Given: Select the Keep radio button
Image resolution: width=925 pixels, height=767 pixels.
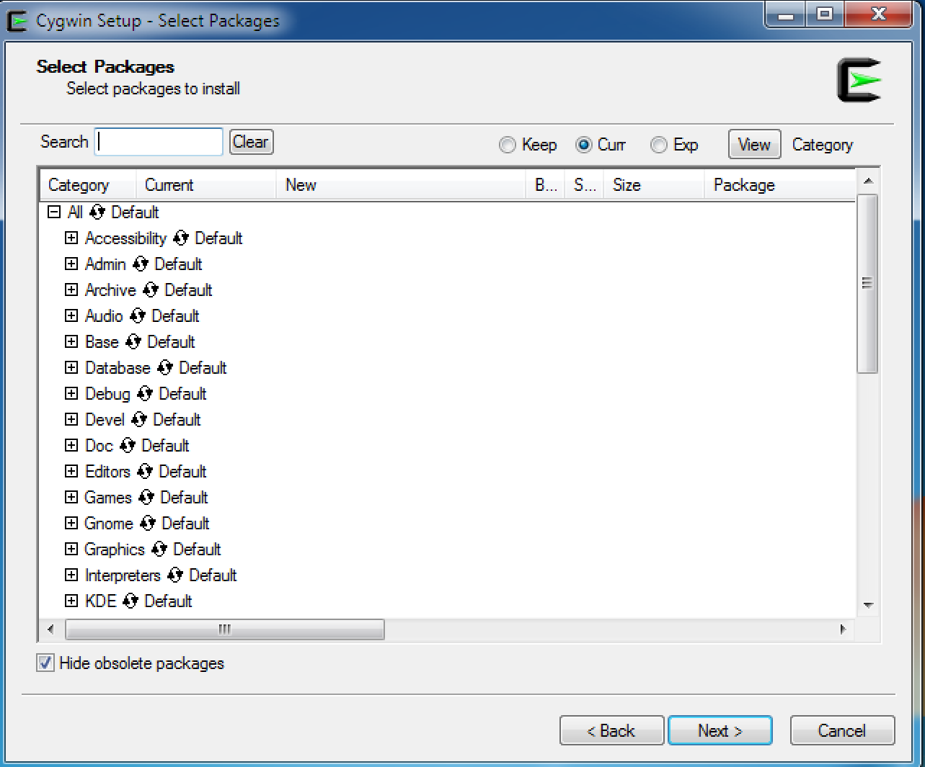Looking at the screenshot, I should pyautogui.click(x=508, y=145).
